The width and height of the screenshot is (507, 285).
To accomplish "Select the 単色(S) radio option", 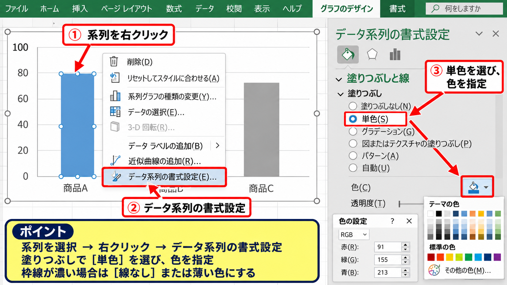I will (x=353, y=119).
